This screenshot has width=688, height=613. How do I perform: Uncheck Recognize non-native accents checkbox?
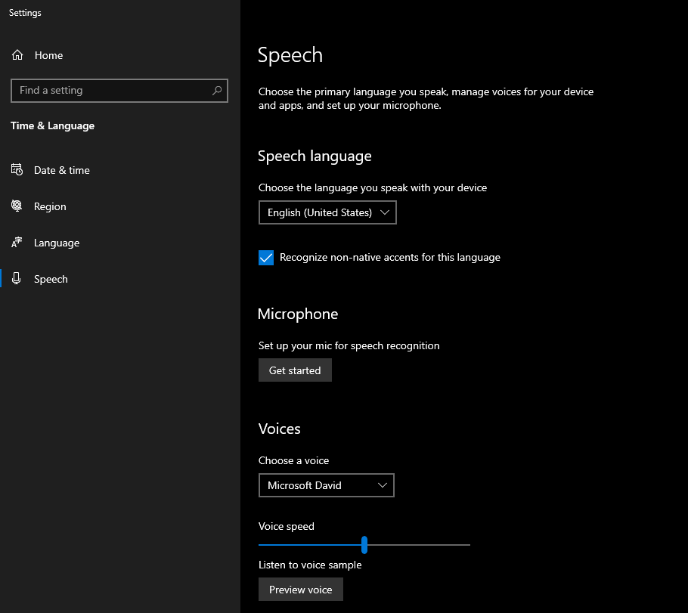(266, 258)
